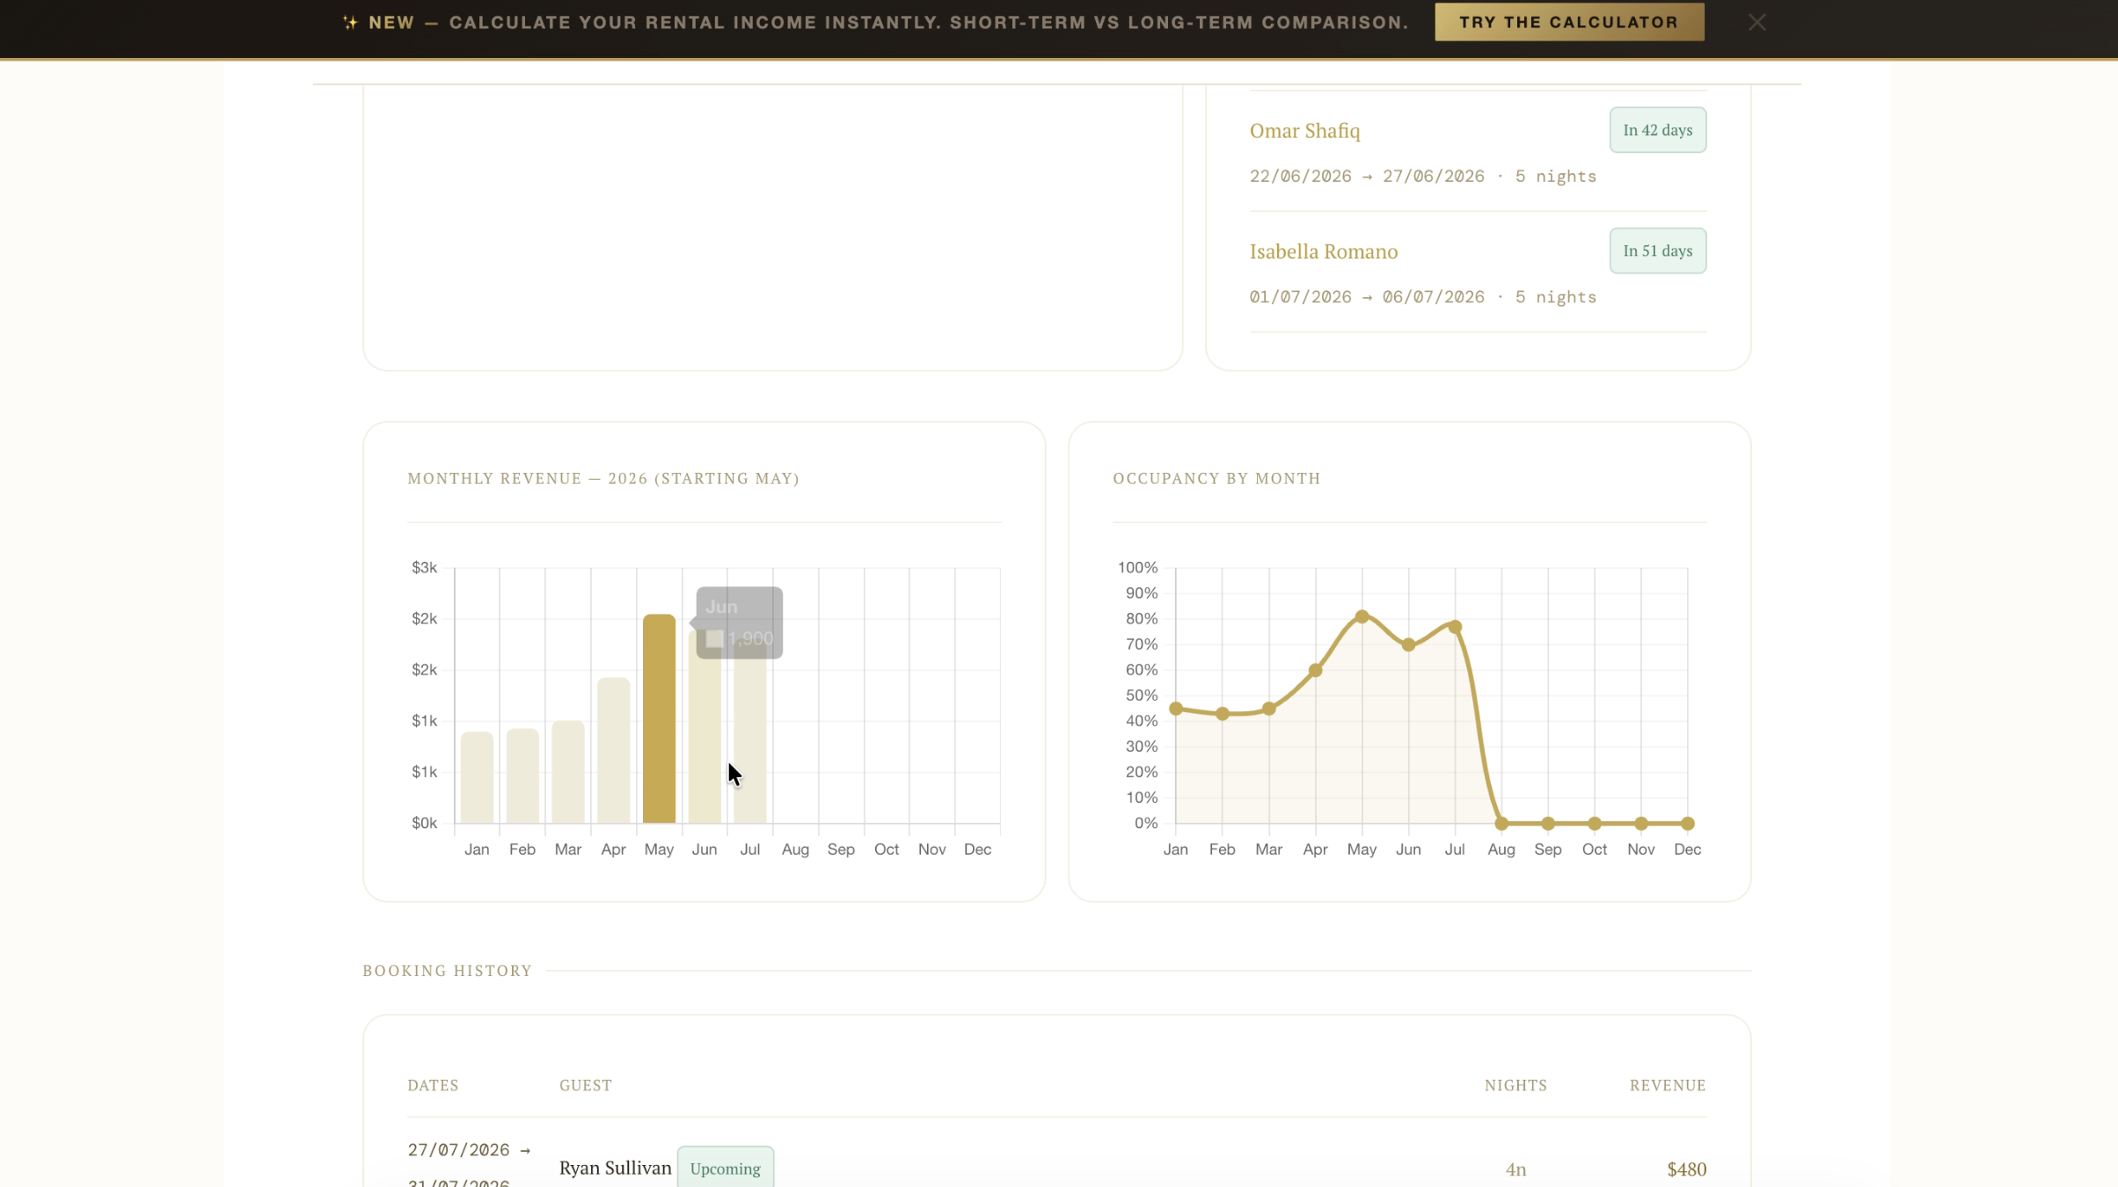This screenshot has width=2118, height=1187.
Task: Click the July occupancy data point
Action: coord(1455,627)
